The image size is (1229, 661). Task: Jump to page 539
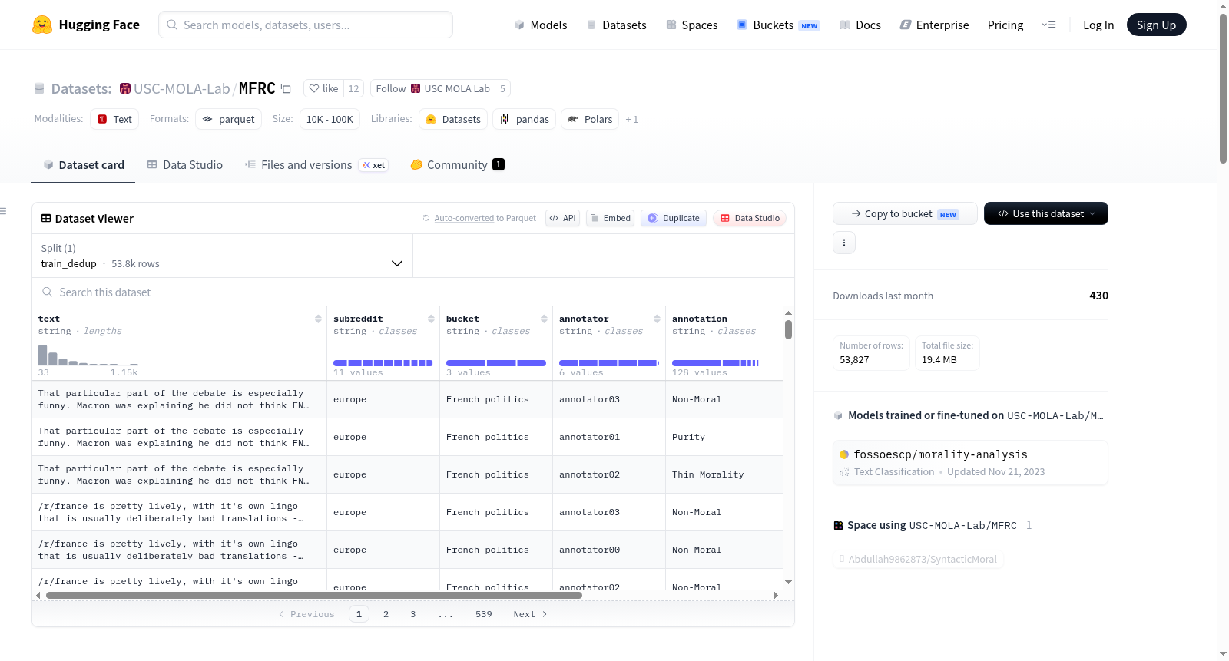point(483,614)
